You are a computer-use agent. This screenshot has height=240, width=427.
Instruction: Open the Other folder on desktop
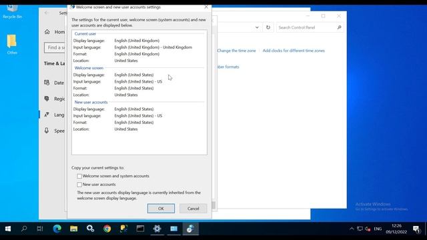click(x=12, y=45)
